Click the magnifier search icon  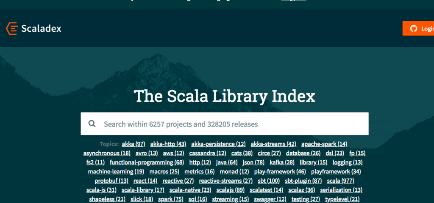point(92,123)
